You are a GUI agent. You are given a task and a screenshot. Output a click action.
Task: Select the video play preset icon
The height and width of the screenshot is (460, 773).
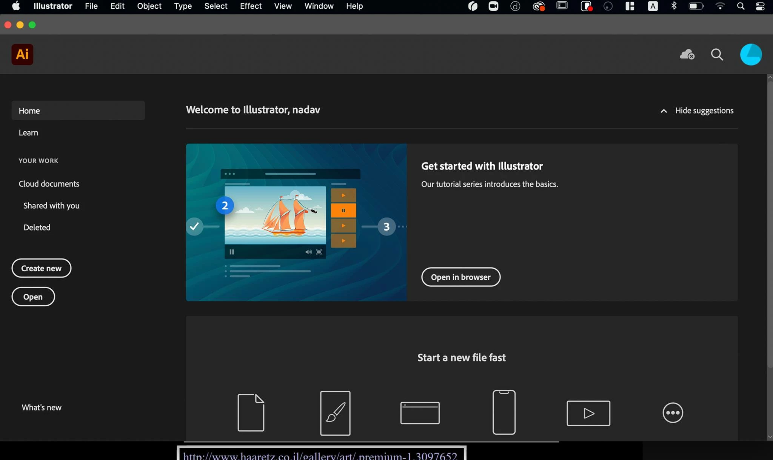588,413
